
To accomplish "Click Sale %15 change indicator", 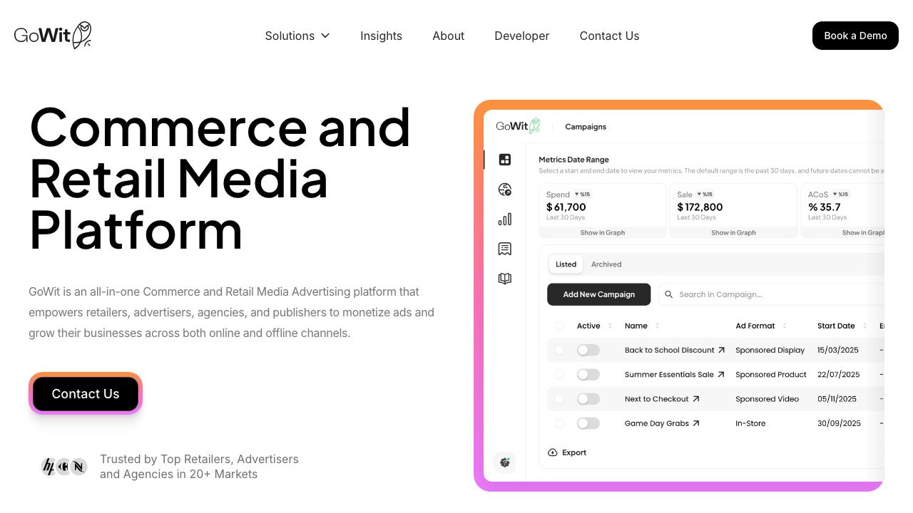I will 705,194.
